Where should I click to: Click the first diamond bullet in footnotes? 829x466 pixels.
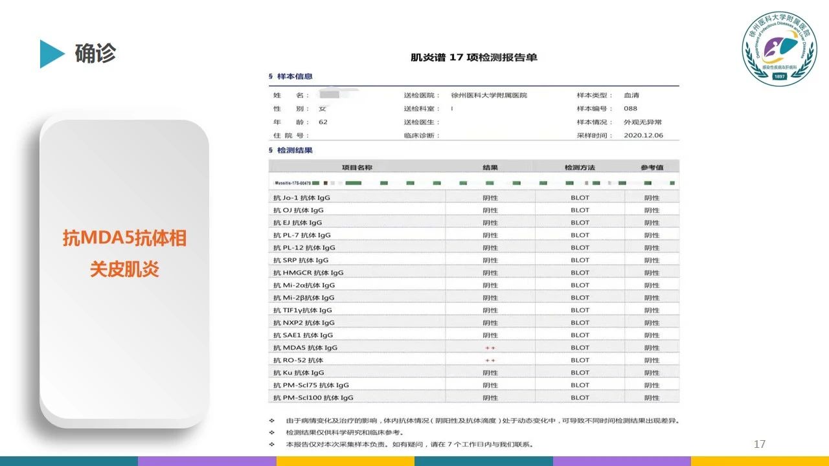[x=271, y=421]
